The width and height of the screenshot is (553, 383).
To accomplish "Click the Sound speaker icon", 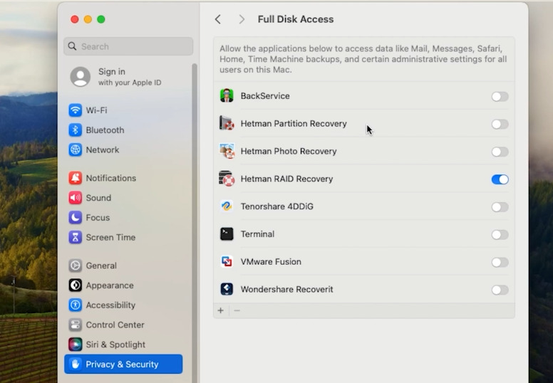I will click(x=75, y=198).
